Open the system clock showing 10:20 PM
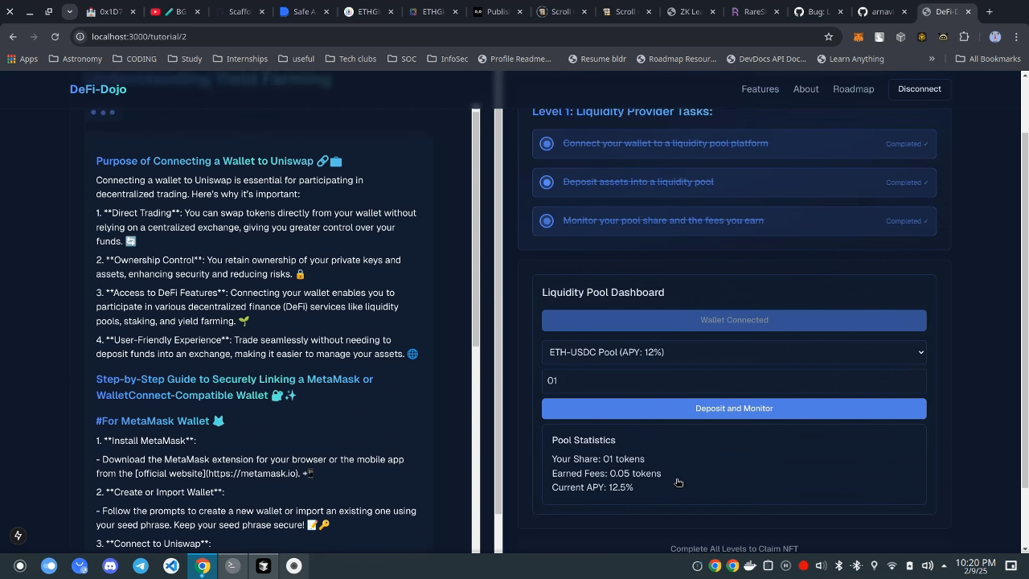 point(976,566)
